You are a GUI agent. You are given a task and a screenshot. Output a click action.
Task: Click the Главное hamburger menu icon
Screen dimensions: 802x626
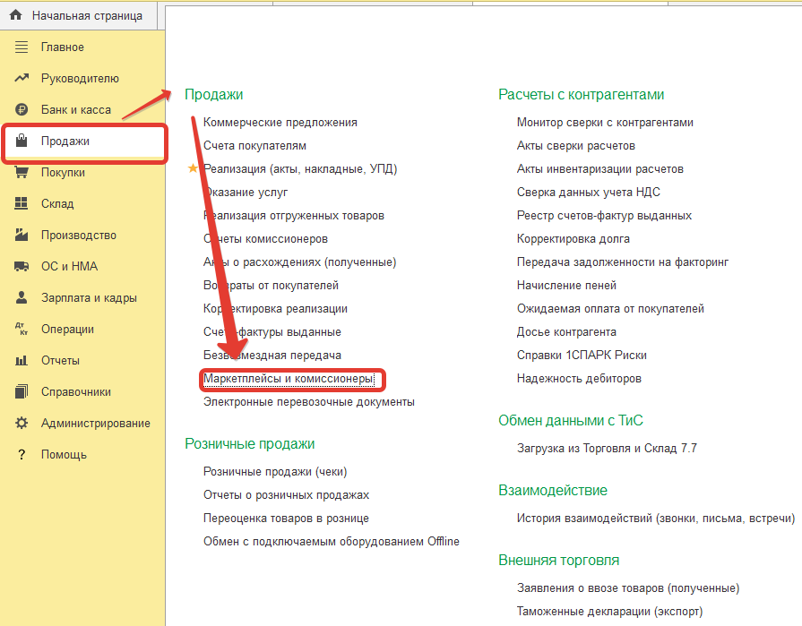click(x=22, y=47)
